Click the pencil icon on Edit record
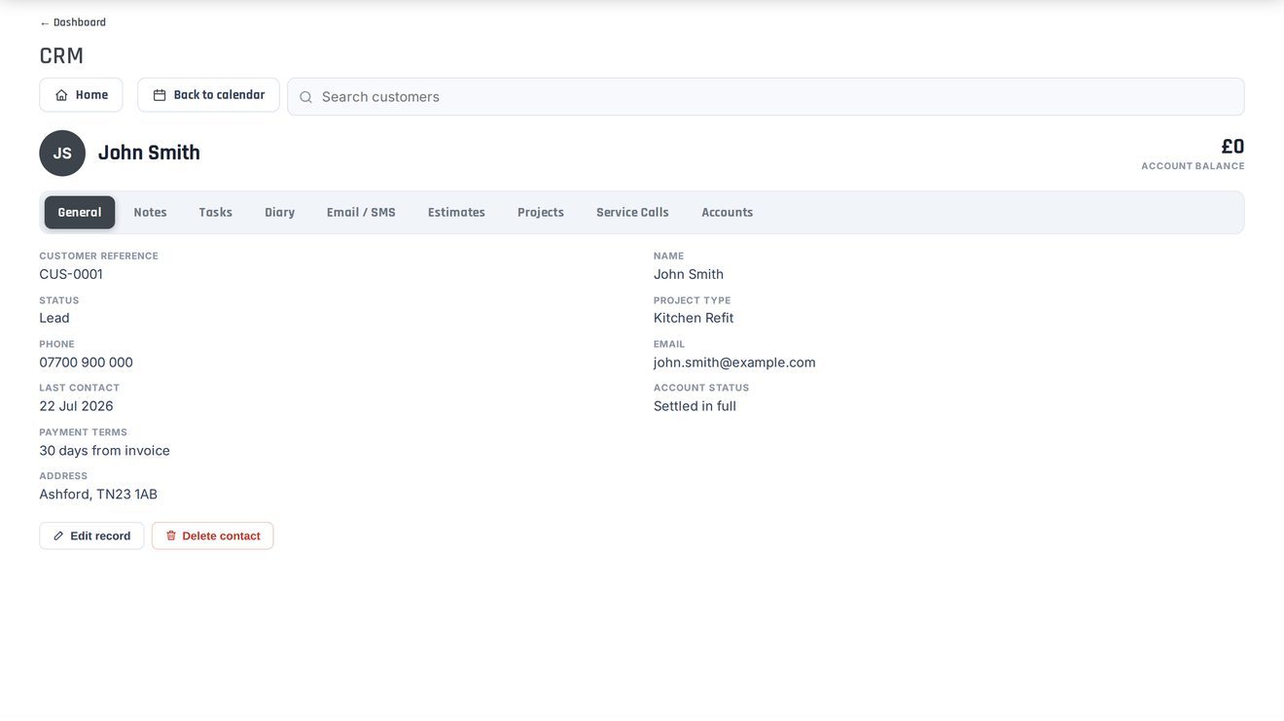Screen dimensions: 1284x721 (x=58, y=536)
